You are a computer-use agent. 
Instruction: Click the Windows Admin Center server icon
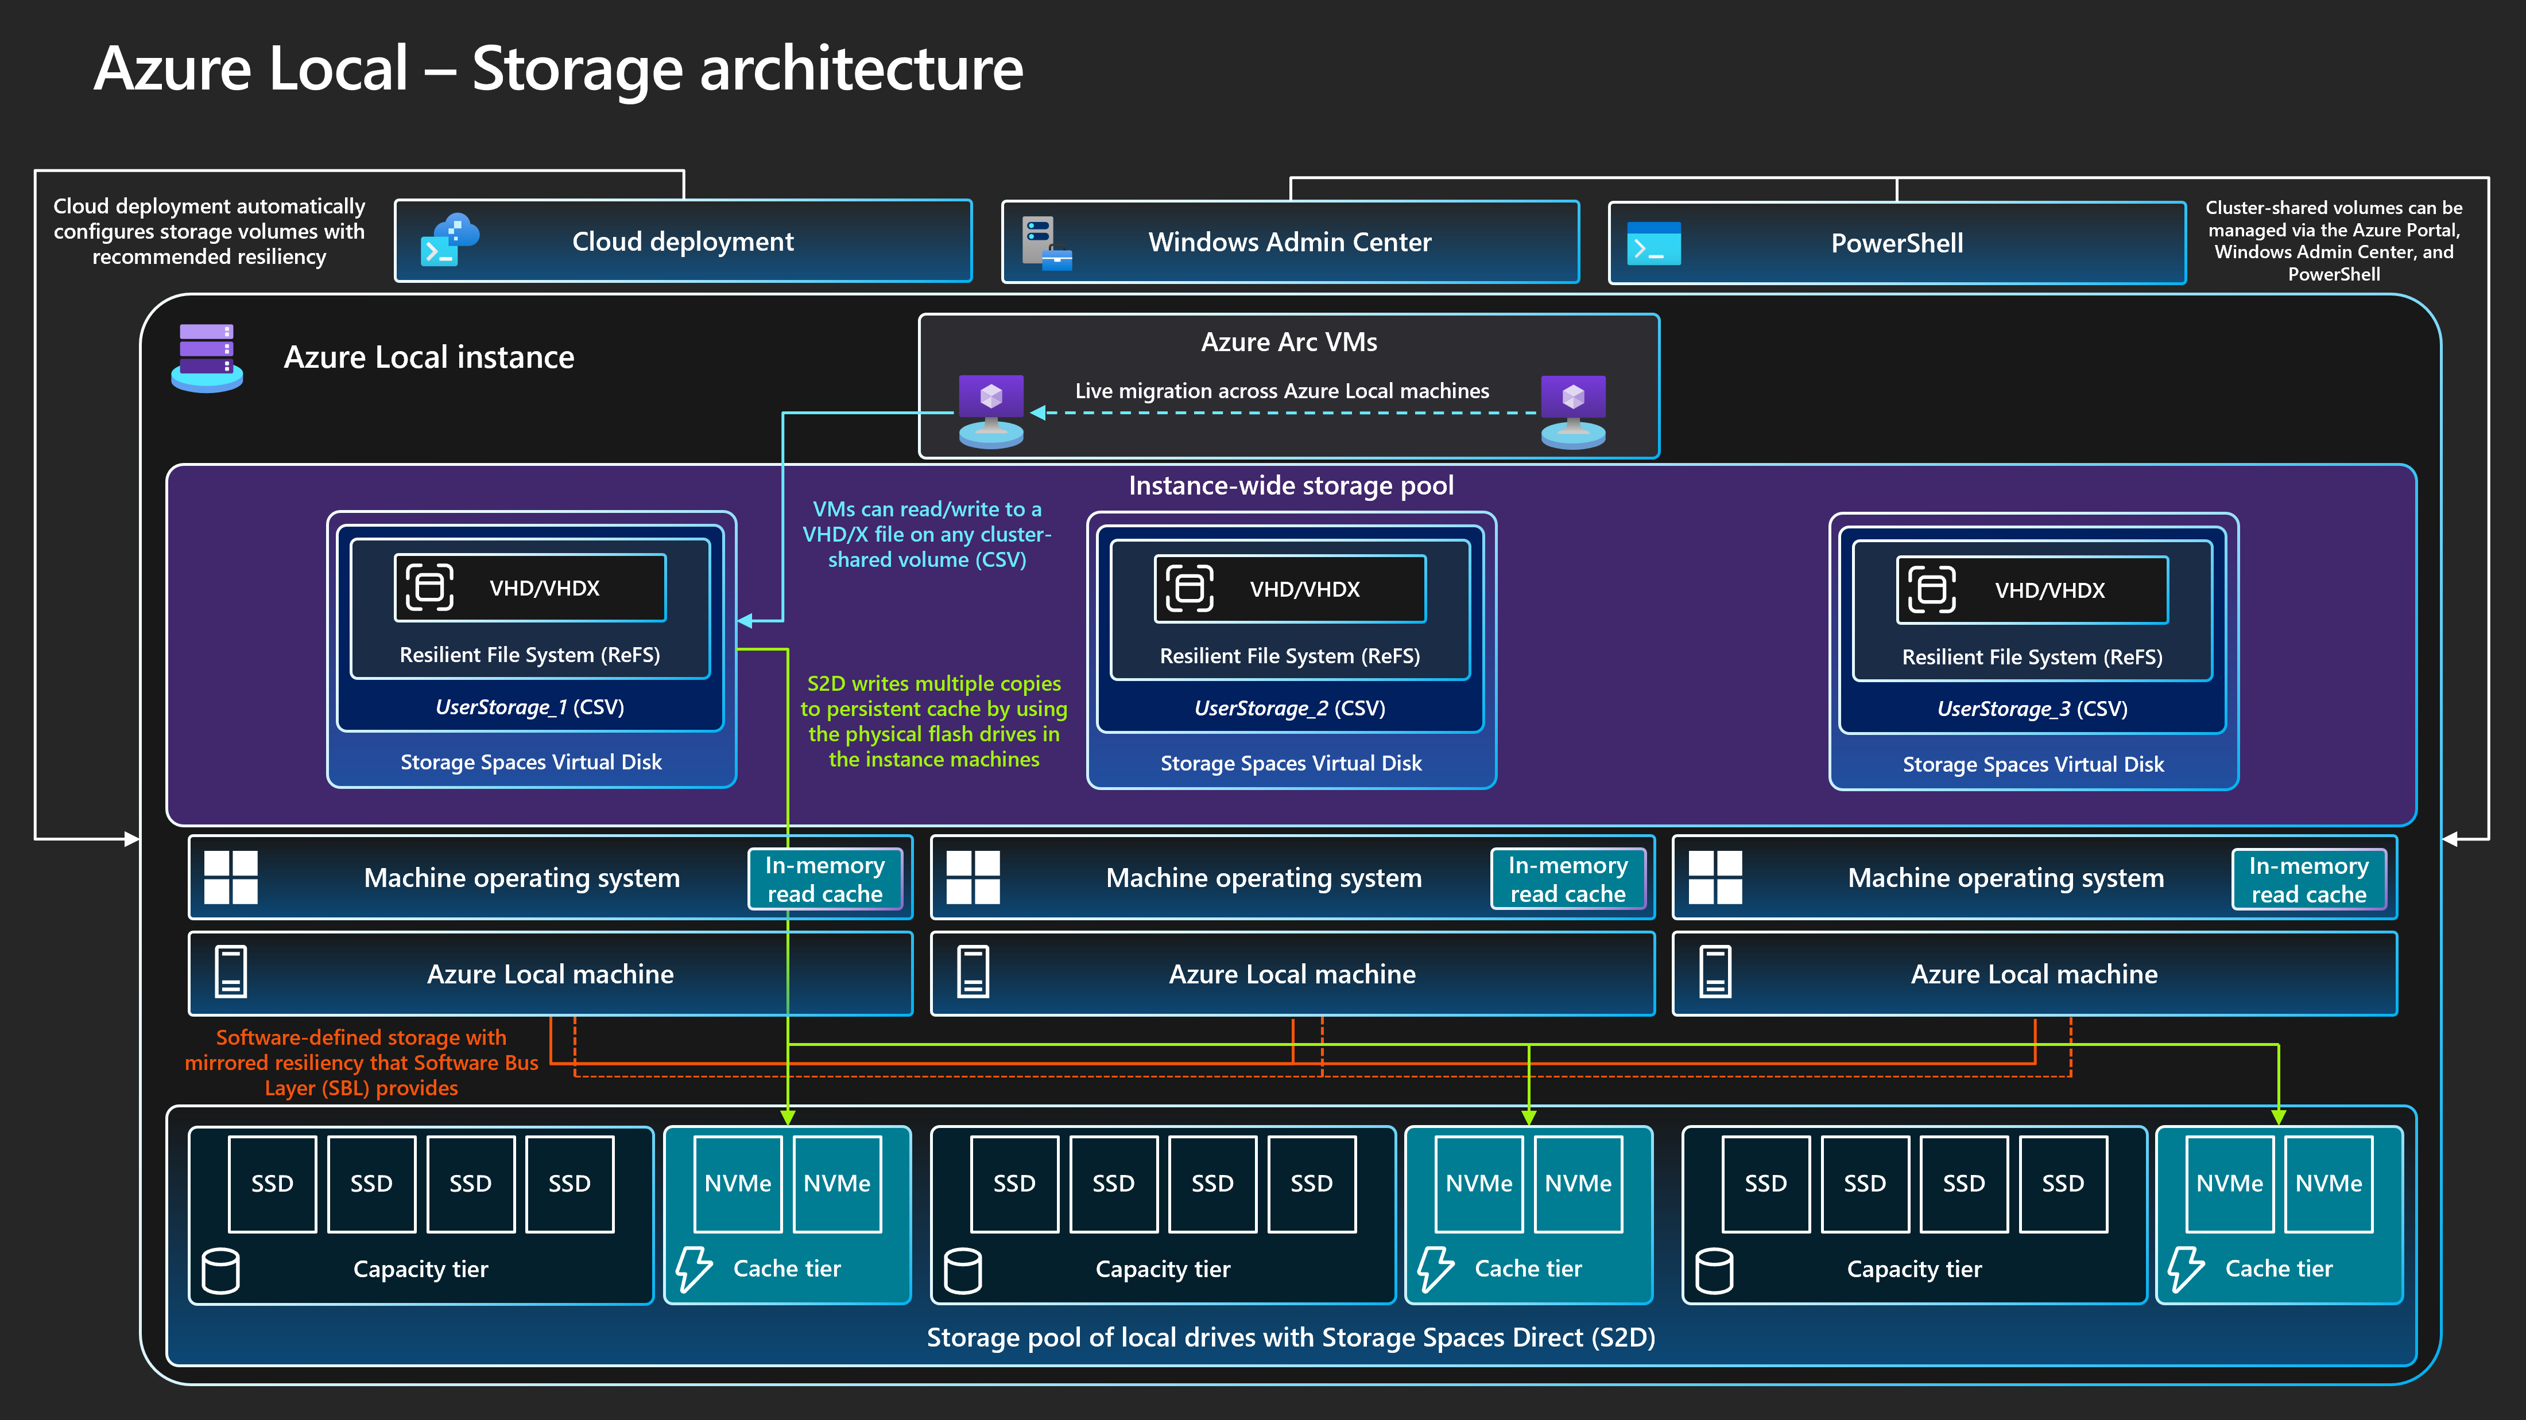(x=1045, y=243)
